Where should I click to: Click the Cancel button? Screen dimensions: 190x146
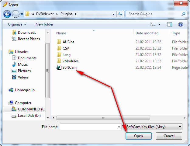click(169, 136)
